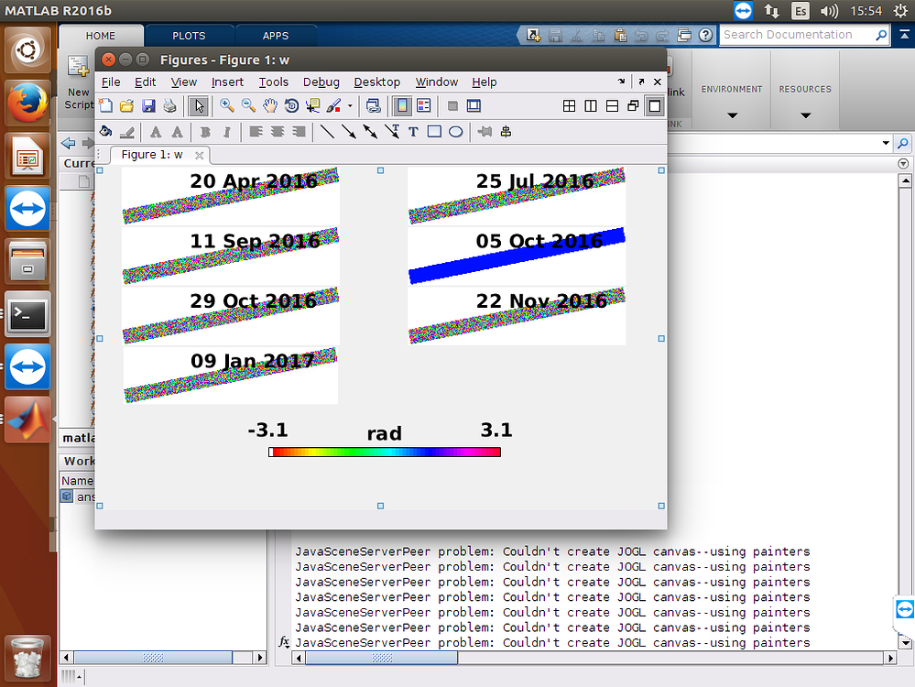Select Align Right text option
This screenshot has height=687, width=915.
(299, 132)
